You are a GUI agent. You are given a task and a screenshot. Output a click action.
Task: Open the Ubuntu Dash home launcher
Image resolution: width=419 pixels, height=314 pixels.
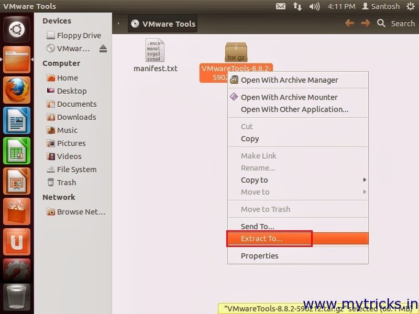pyautogui.click(x=17, y=29)
